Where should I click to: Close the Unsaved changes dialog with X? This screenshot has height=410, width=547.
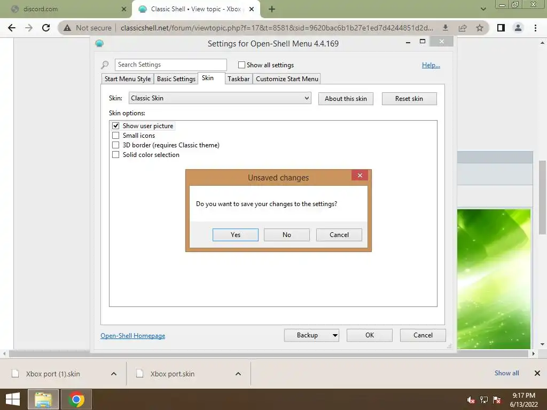point(360,175)
